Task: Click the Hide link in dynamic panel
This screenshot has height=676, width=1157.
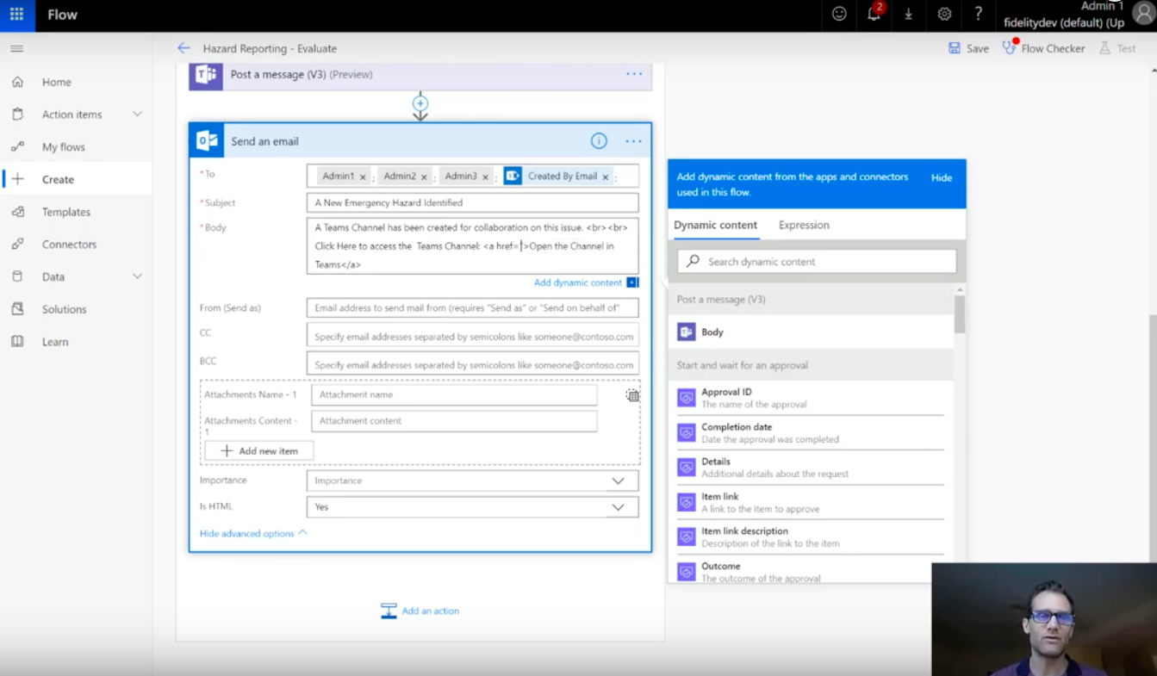Action: point(942,177)
